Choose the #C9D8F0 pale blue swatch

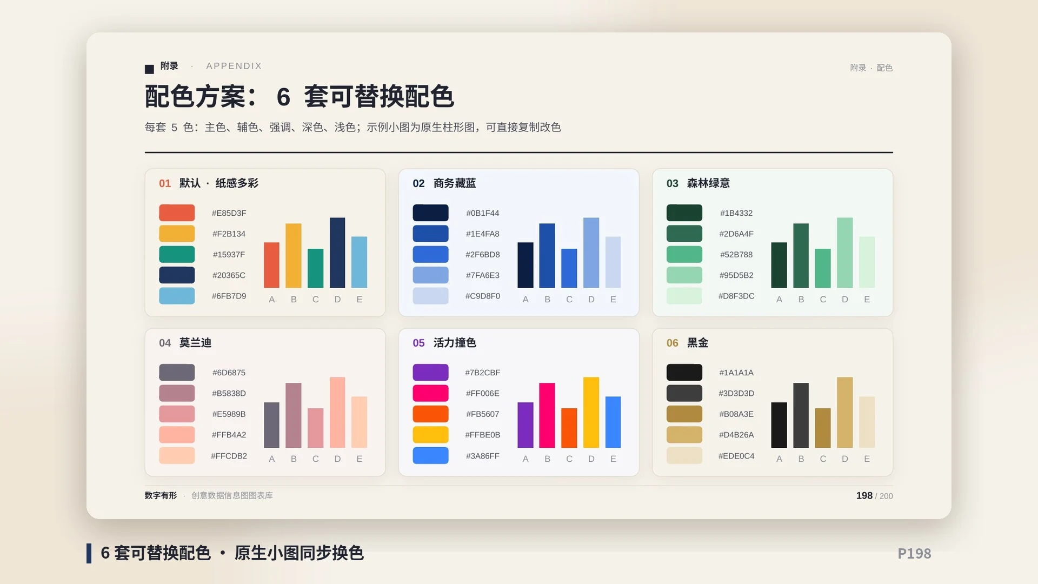430,296
